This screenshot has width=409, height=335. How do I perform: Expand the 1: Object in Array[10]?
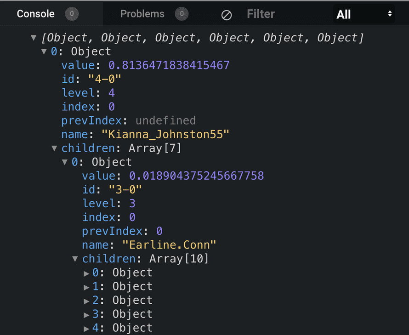[x=86, y=287]
